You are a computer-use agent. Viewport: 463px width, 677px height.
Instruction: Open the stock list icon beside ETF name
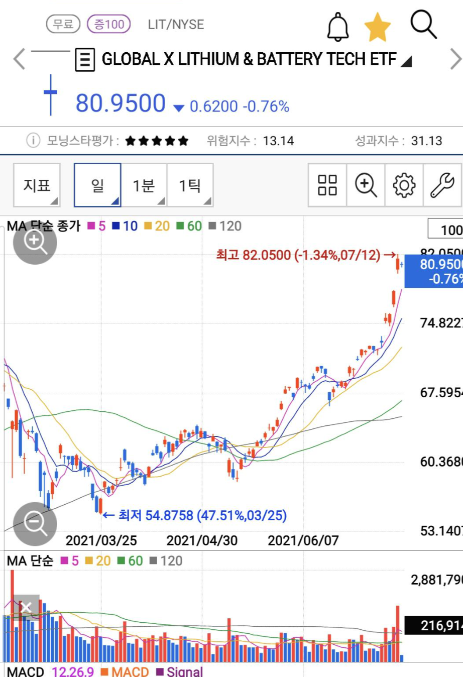click(x=85, y=60)
